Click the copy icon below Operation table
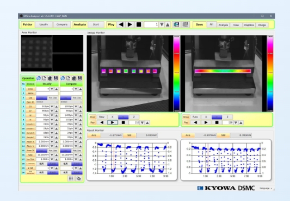 (79, 178)
